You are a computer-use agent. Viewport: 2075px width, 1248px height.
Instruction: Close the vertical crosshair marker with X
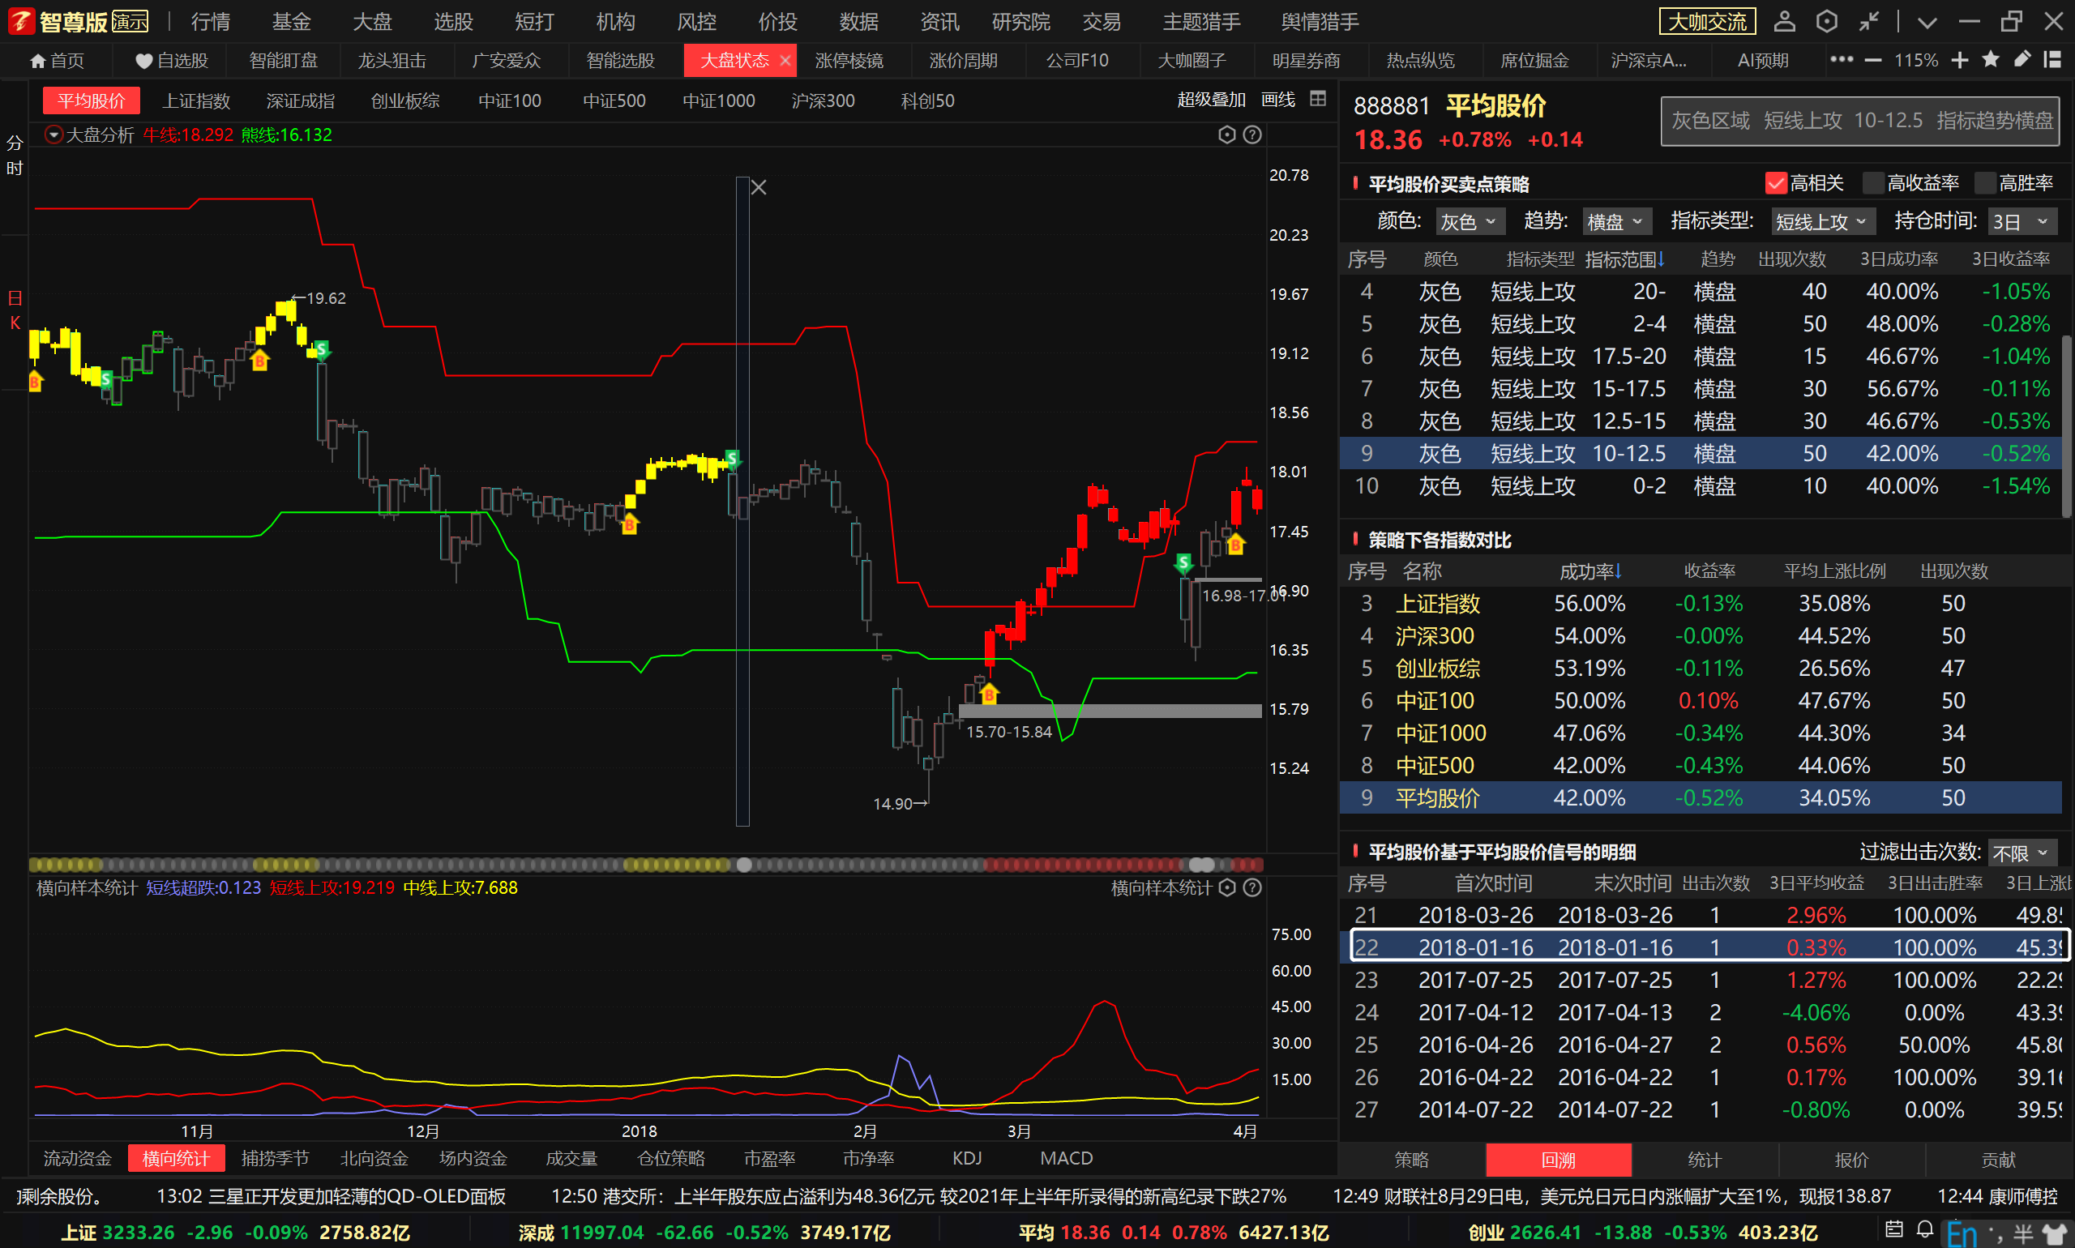(759, 186)
